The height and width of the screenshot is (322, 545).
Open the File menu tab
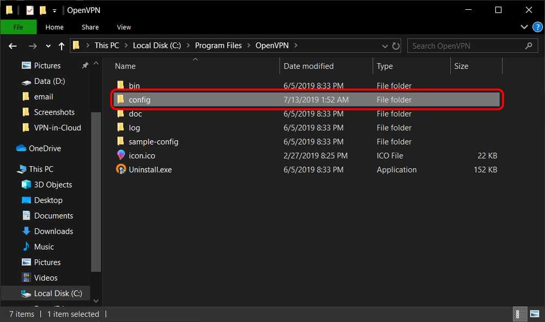point(18,27)
